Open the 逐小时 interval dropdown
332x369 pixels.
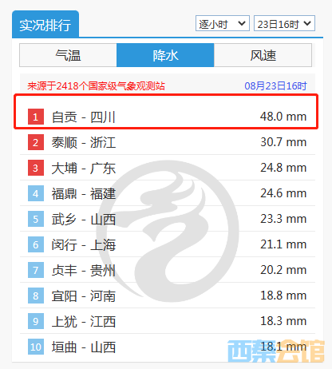coord(223,23)
